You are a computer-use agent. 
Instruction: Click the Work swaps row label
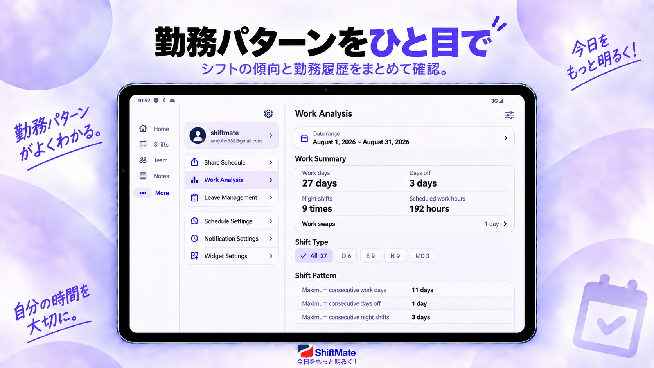(x=318, y=224)
